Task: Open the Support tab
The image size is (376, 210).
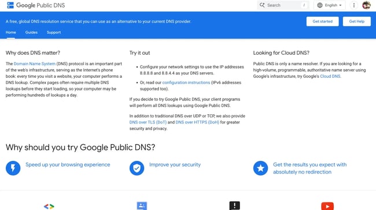Action: pyautogui.click(x=54, y=32)
